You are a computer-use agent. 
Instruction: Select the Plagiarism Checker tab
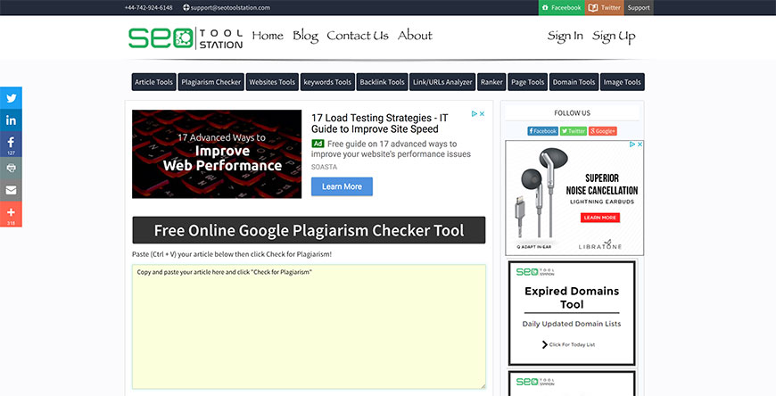(x=211, y=82)
